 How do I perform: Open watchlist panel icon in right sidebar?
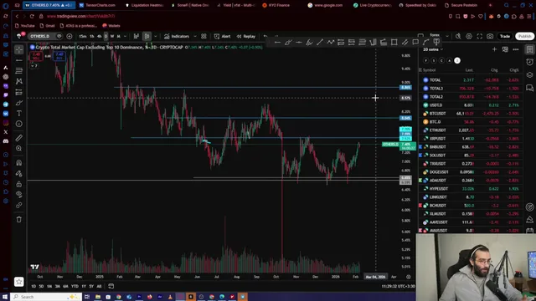[530, 49]
